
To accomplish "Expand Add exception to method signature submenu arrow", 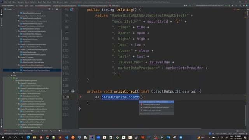I will (x=172, y=102).
